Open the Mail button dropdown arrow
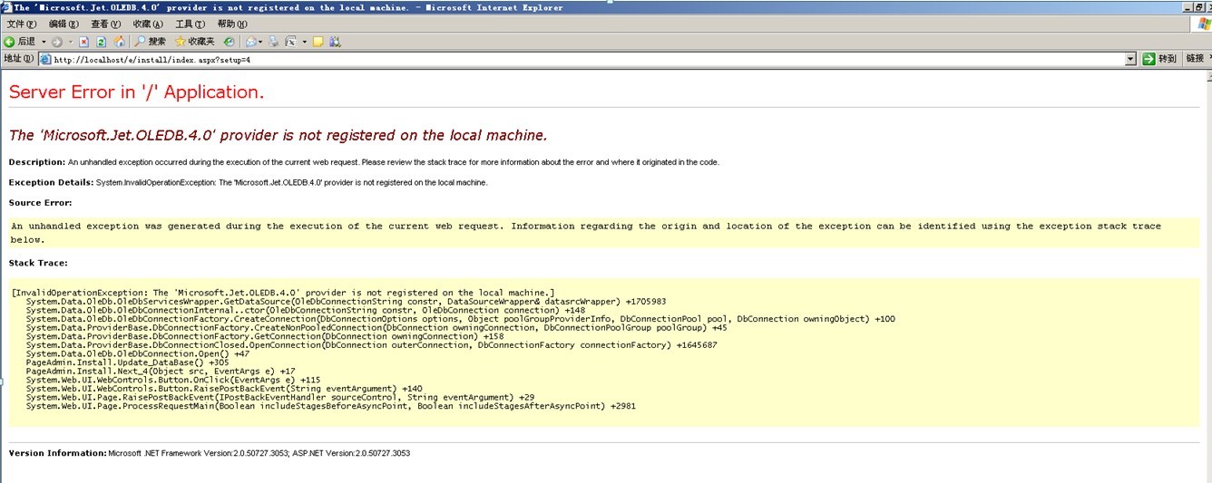 (260, 42)
